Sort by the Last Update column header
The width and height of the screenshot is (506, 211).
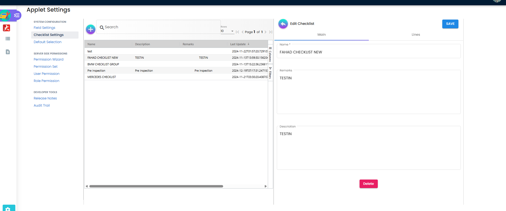(x=238, y=44)
